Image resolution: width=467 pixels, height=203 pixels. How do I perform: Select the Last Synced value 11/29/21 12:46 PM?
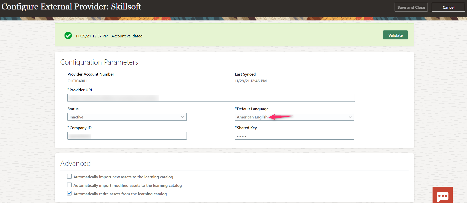coord(251,81)
